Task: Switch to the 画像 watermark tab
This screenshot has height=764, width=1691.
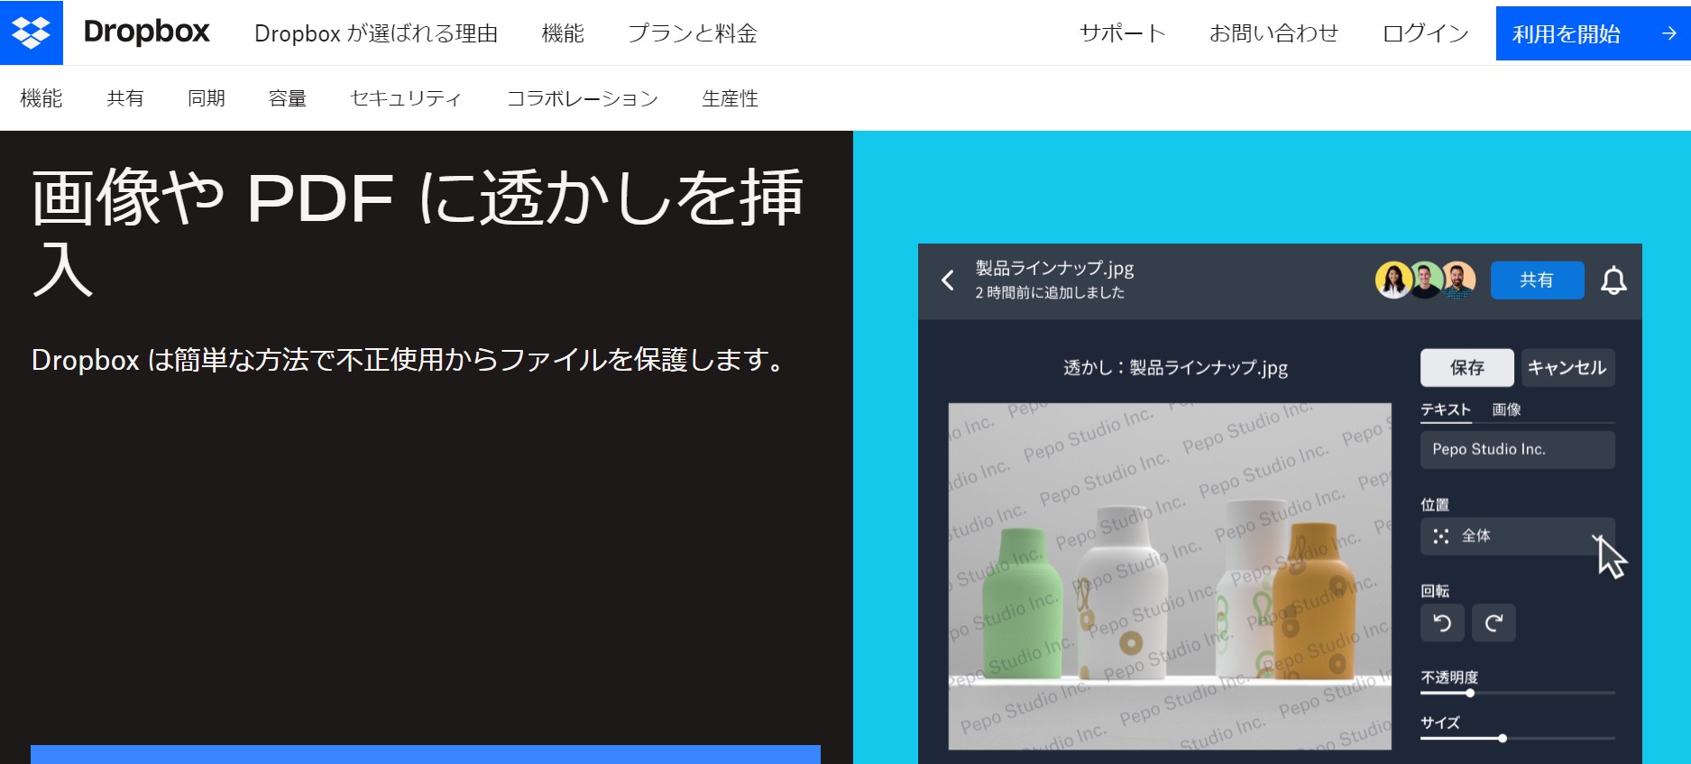Action: [x=1506, y=410]
